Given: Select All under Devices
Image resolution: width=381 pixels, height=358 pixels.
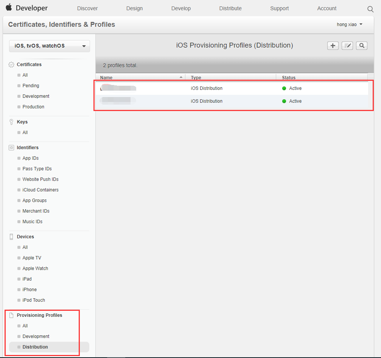Looking at the screenshot, I should 25,247.
